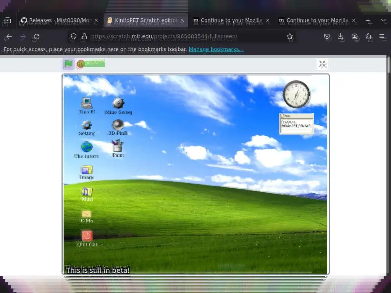Click the analog clock widget
The image size is (391, 293).
(296, 94)
